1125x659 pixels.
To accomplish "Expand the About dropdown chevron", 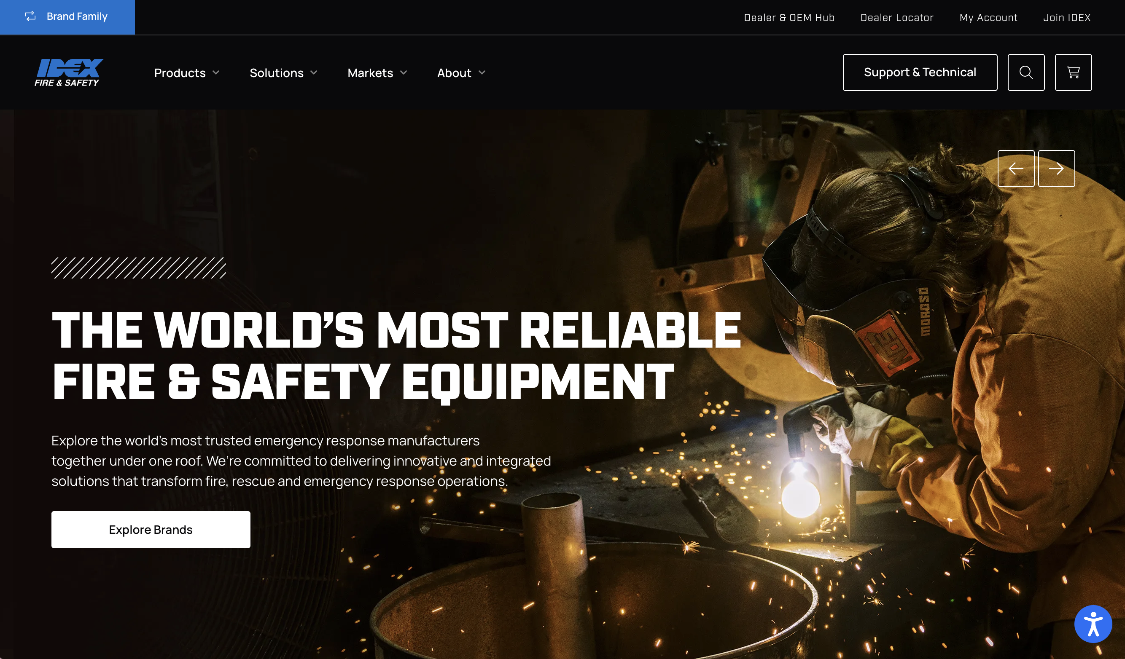I will pyautogui.click(x=482, y=73).
